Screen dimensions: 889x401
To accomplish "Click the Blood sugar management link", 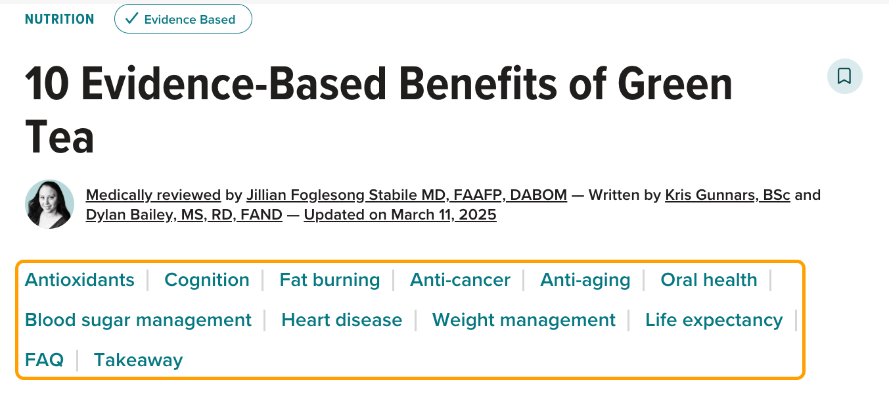I will click(138, 320).
